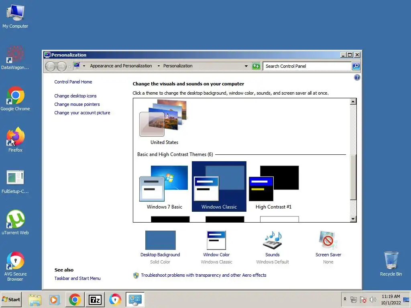Image resolution: width=411 pixels, height=308 pixels.
Task: Open Google Chrome desktop shortcut
Action: (x=15, y=99)
